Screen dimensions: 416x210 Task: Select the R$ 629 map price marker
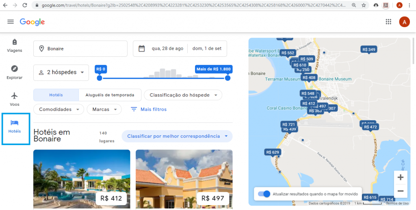pos(273,152)
